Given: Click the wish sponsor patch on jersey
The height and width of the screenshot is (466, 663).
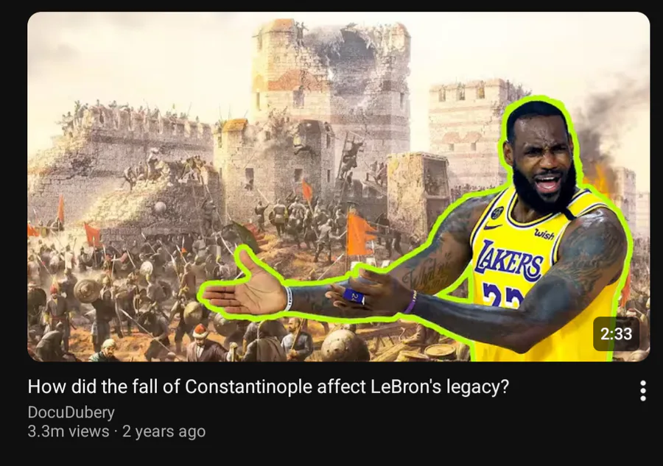Looking at the screenshot, I should (544, 234).
